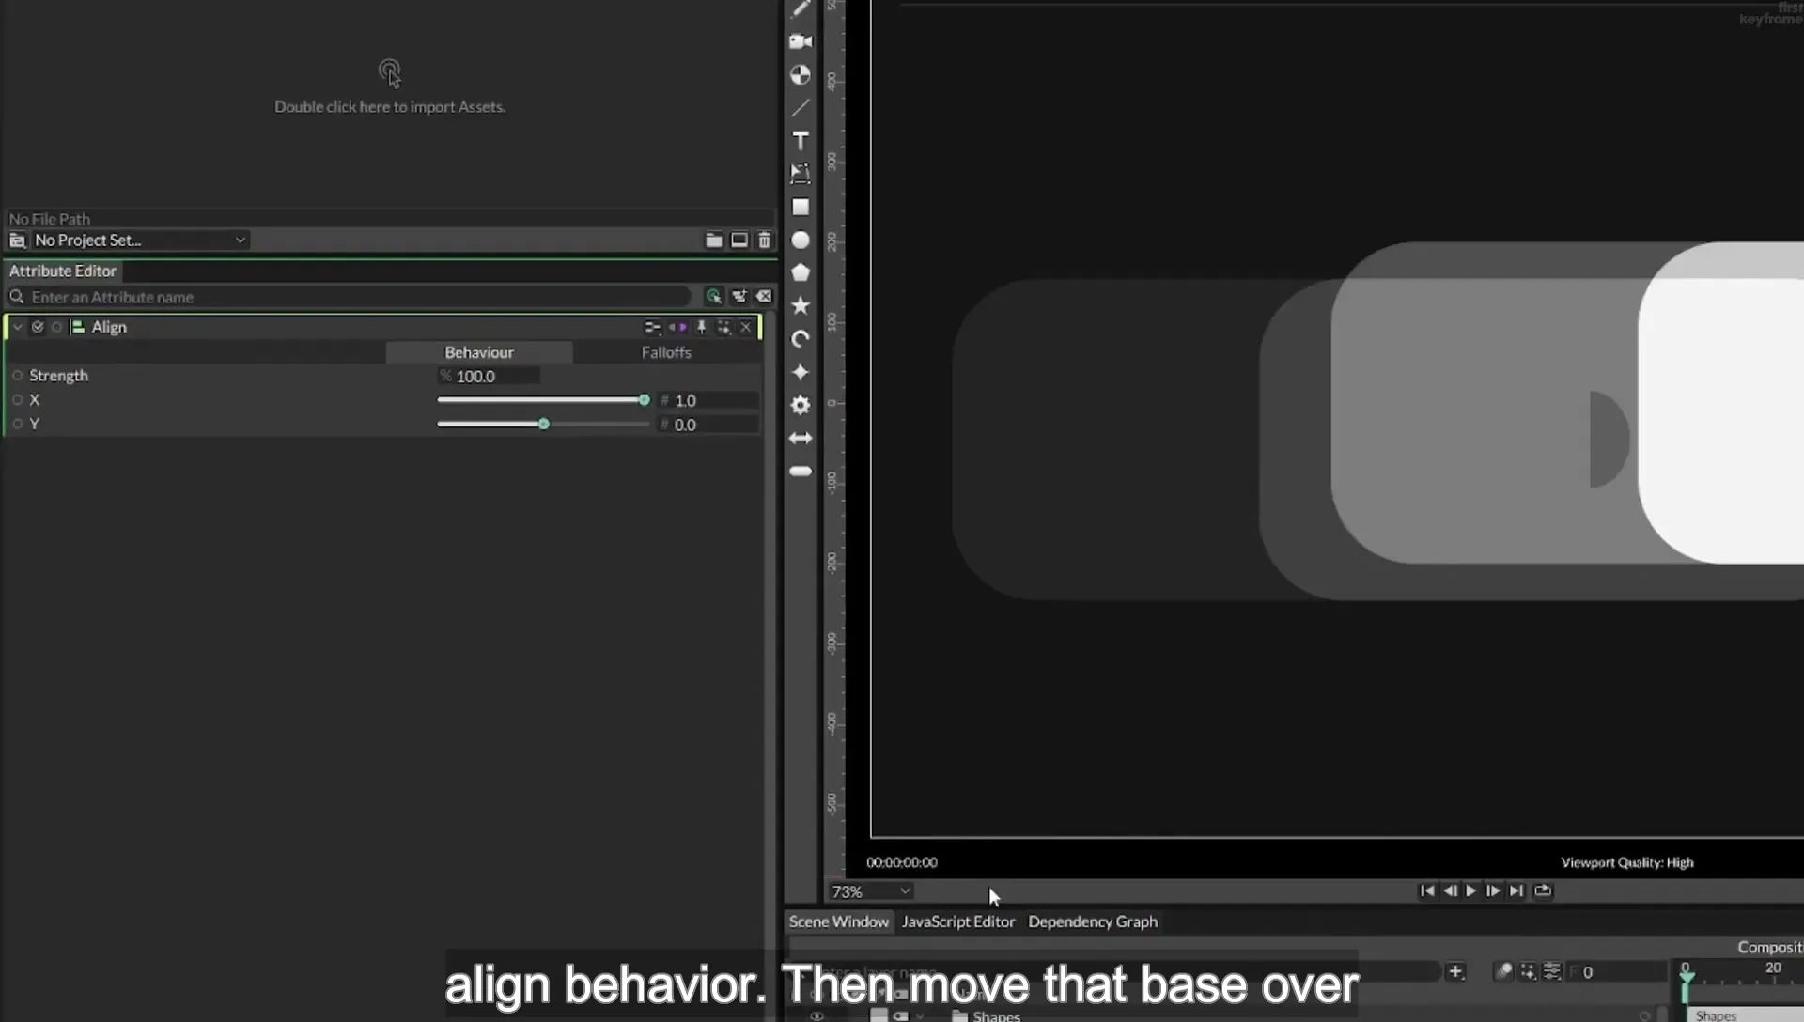1804x1022 pixels.
Task: Jump to the first frame
Action: pos(1427,890)
